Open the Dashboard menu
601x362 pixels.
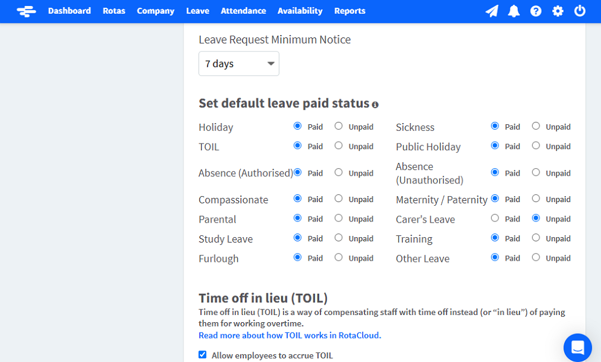[69, 11]
